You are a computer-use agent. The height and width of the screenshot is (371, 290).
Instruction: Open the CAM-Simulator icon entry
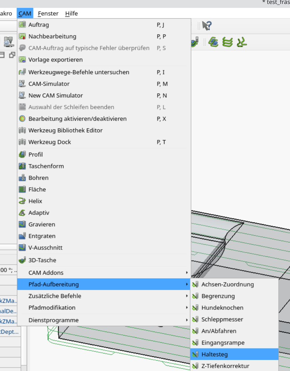coord(22,84)
